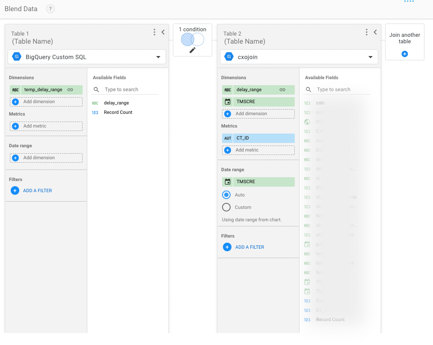Click search magnifier icon in Table 1 fields
Viewport: 433px width, 345px height.
(96, 89)
